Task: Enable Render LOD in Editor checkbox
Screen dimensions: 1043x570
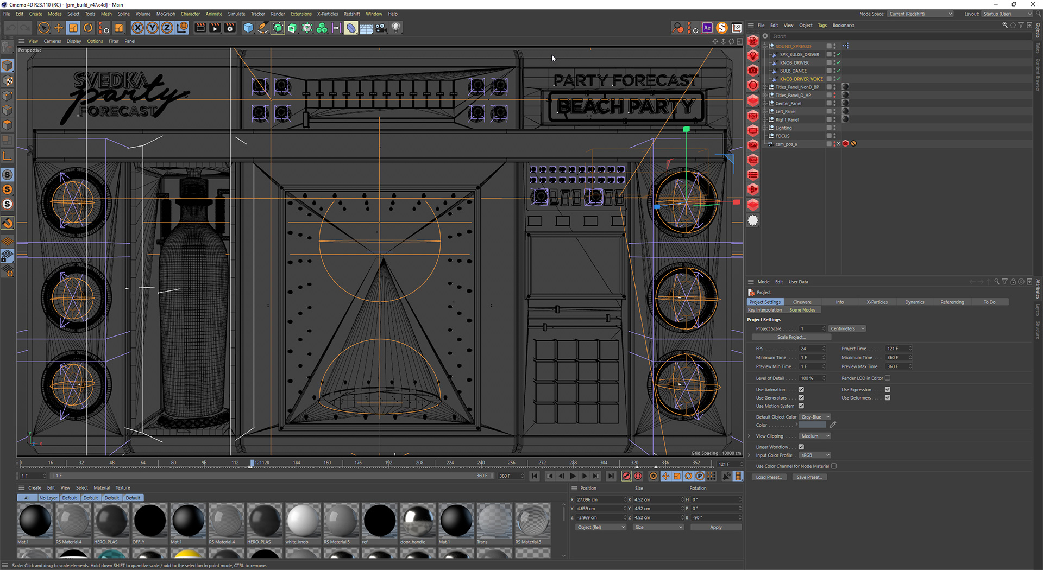Action: tap(888, 378)
